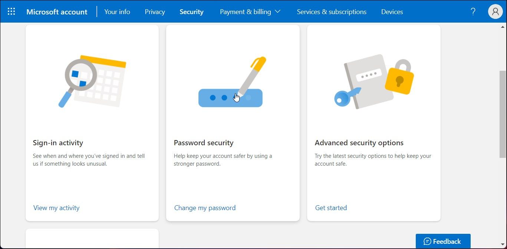Select the Security tab
This screenshot has width=507, height=249.
[x=191, y=12]
